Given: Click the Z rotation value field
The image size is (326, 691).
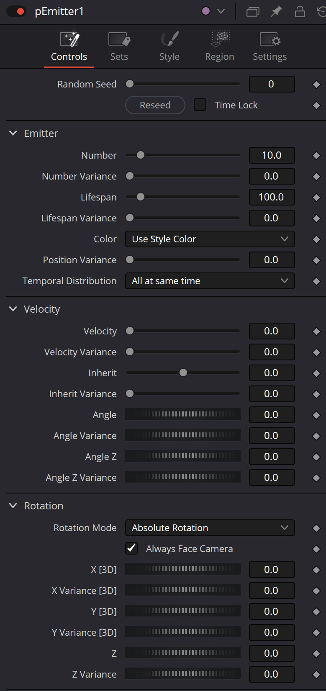Looking at the screenshot, I should pyautogui.click(x=272, y=653).
